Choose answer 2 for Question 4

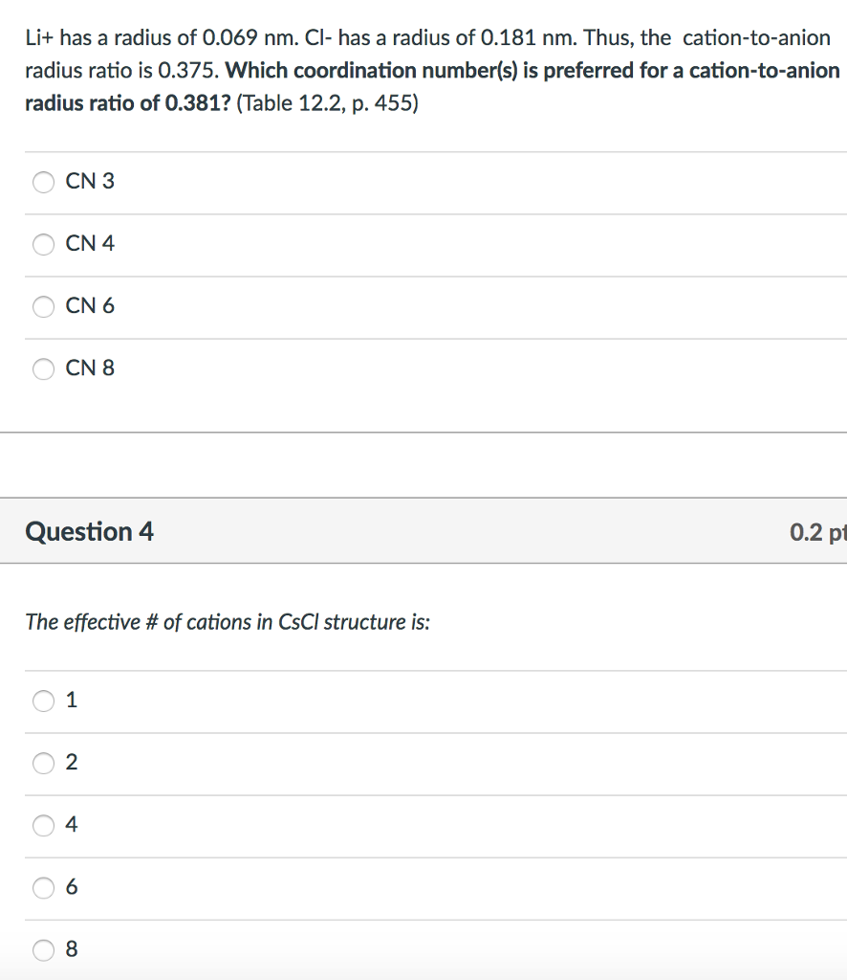pyautogui.click(x=43, y=763)
